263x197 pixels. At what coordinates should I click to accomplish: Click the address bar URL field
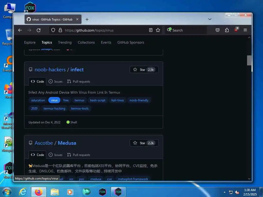(x=106, y=30)
